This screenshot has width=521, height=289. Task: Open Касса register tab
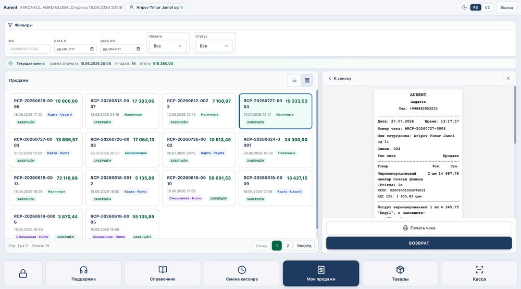click(479, 273)
